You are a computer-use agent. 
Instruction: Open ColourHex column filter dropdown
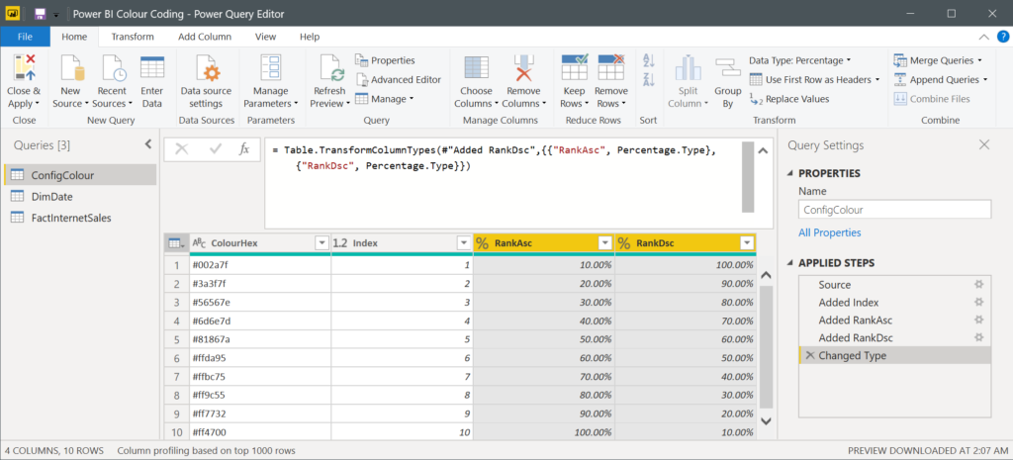pyautogui.click(x=322, y=243)
